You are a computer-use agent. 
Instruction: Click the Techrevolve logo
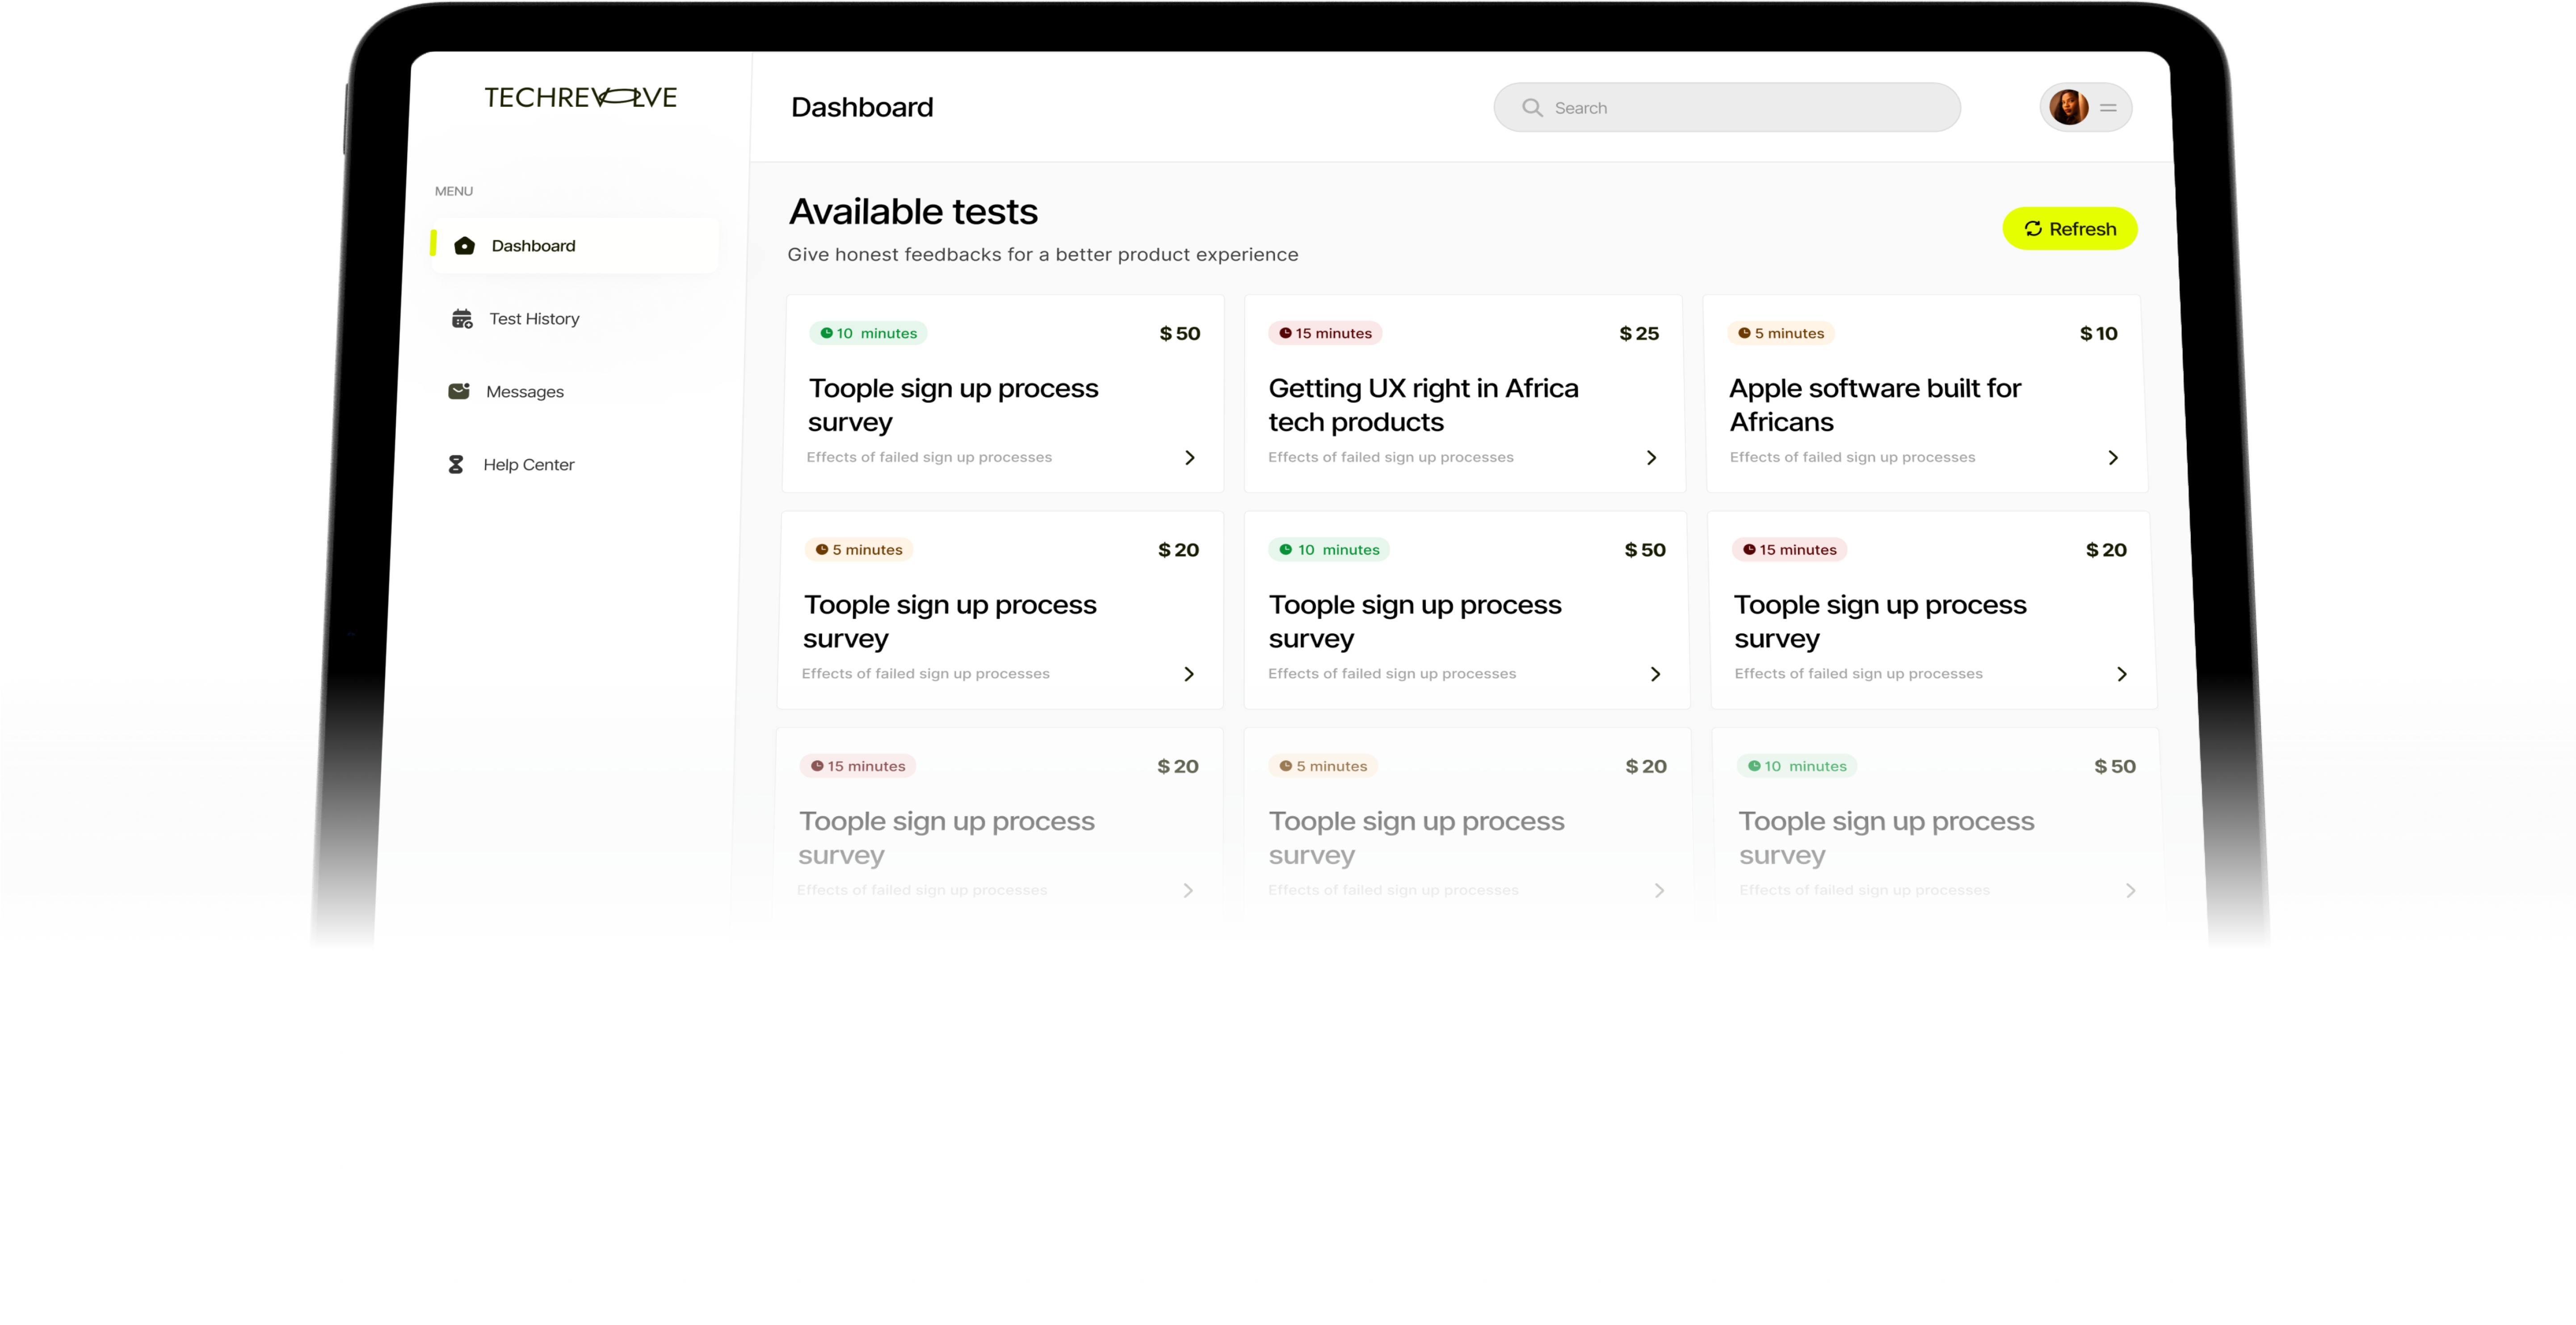point(580,97)
